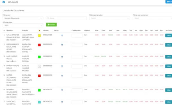Click green status swatch for LUIS VARGAS
This screenshot has height=105, width=172.
click(x=39, y=57)
